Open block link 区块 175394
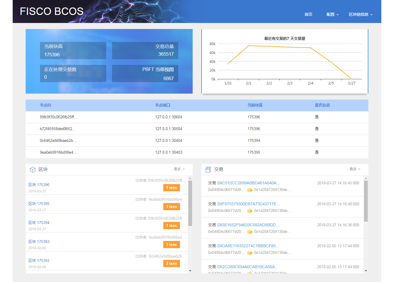The width and height of the screenshot is (396, 284). point(39,223)
